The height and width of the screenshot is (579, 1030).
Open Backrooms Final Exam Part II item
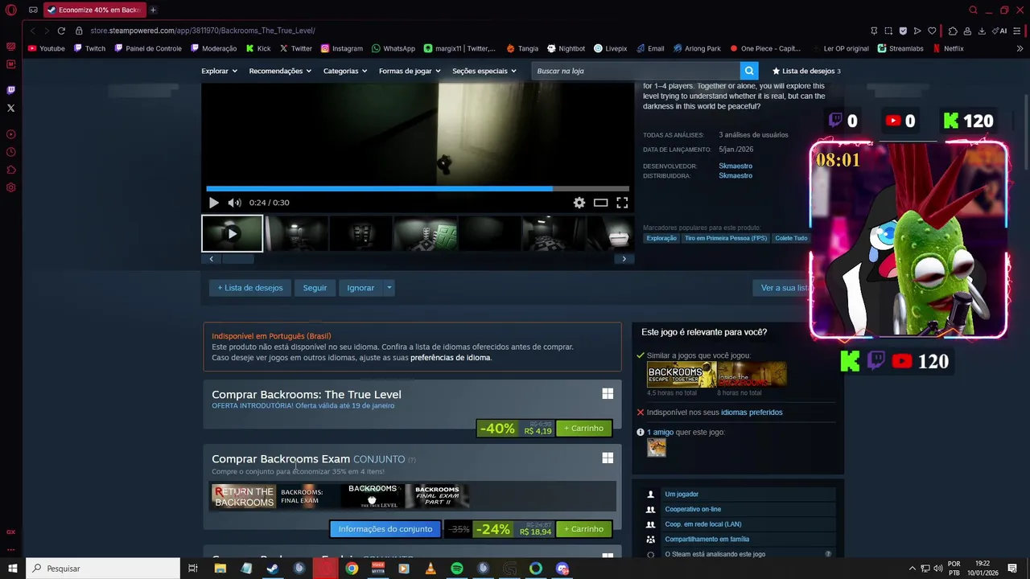[x=437, y=497]
